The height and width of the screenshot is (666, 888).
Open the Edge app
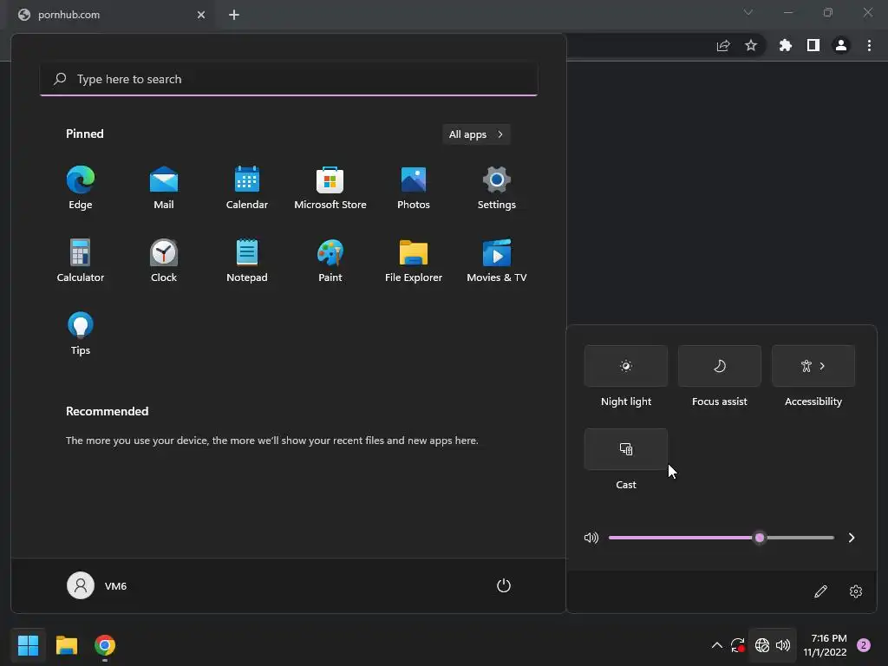(81, 188)
